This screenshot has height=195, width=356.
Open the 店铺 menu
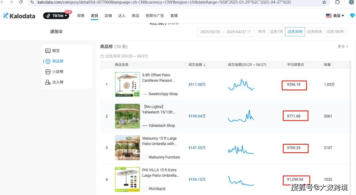pyautogui.click(x=108, y=16)
